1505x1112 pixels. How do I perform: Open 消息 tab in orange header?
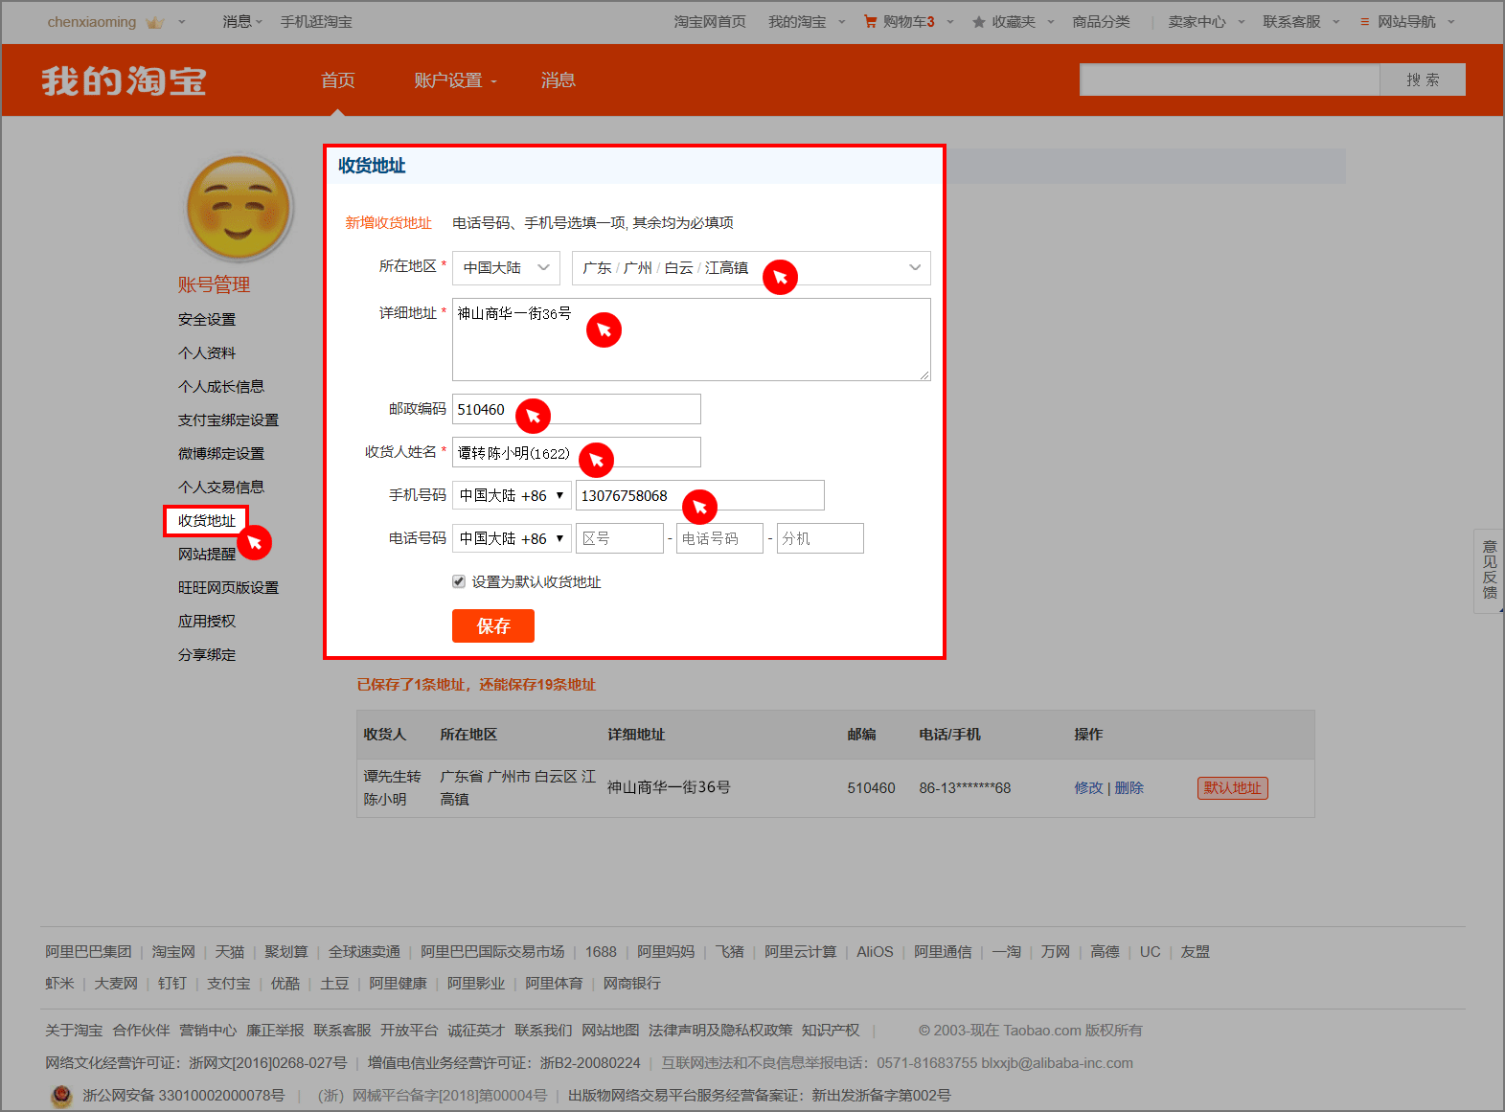tap(558, 80)
